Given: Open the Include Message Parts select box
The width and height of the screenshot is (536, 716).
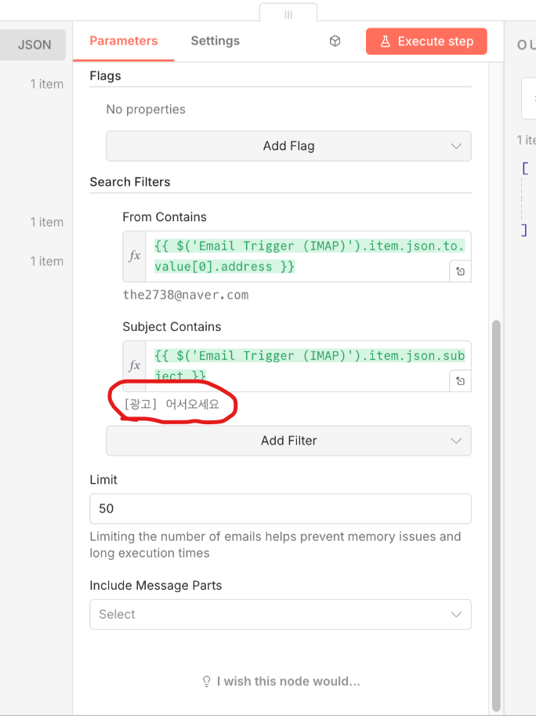Looking at the screenshot, I should tap(281, 615).
